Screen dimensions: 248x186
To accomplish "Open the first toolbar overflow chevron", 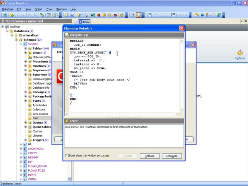I will (60, 15).
